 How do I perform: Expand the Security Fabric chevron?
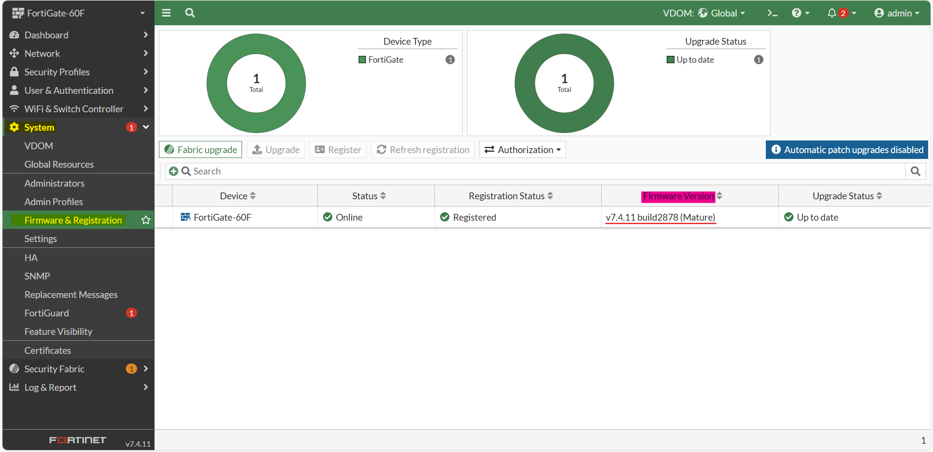[146, 369]
